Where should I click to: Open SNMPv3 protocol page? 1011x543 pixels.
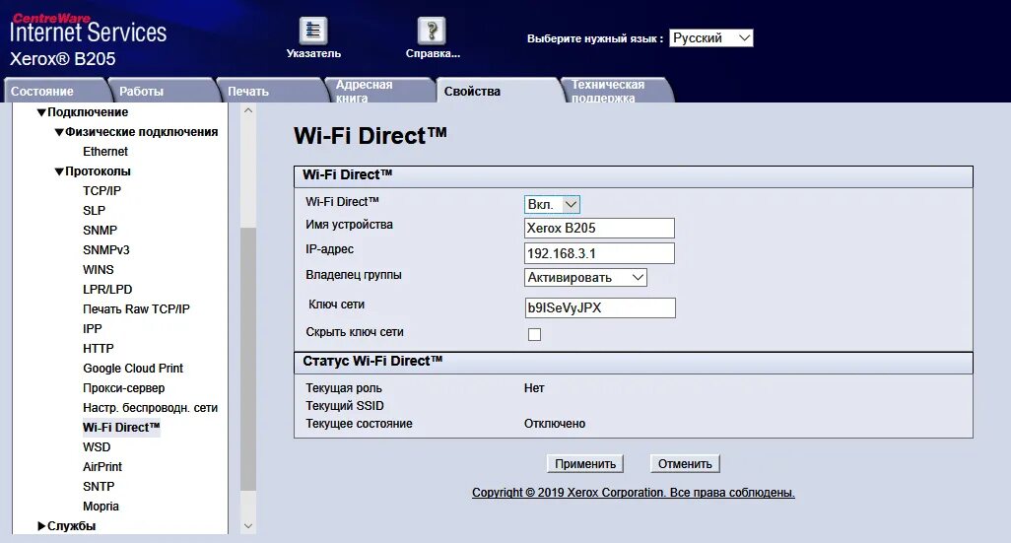[105, 250]
